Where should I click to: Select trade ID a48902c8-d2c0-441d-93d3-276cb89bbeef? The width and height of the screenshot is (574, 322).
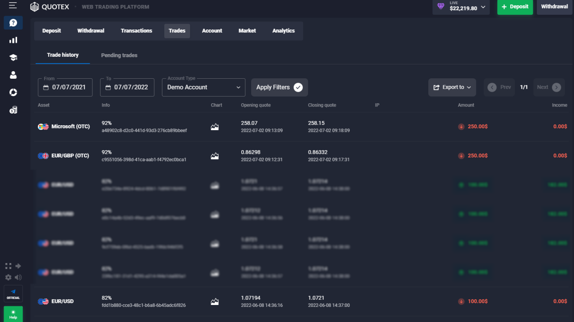[144, 131]
